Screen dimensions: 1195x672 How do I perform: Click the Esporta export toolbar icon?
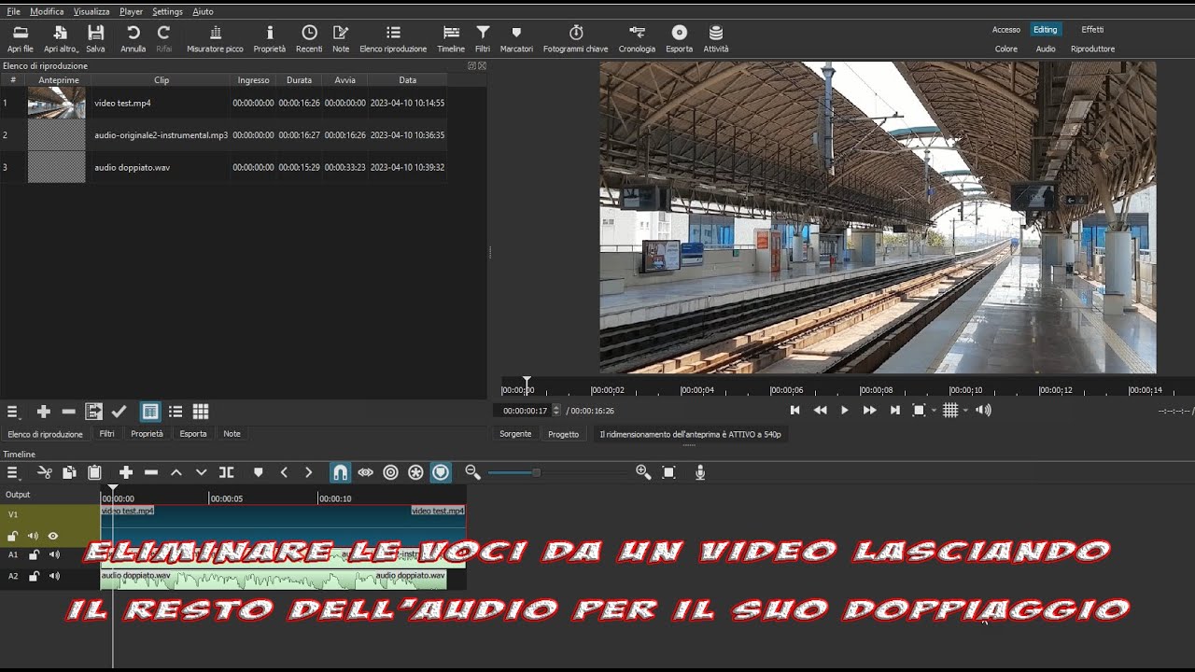point(679,39)
